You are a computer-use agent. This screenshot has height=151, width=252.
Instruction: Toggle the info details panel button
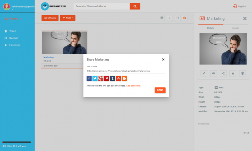click(x=185, y=18)
